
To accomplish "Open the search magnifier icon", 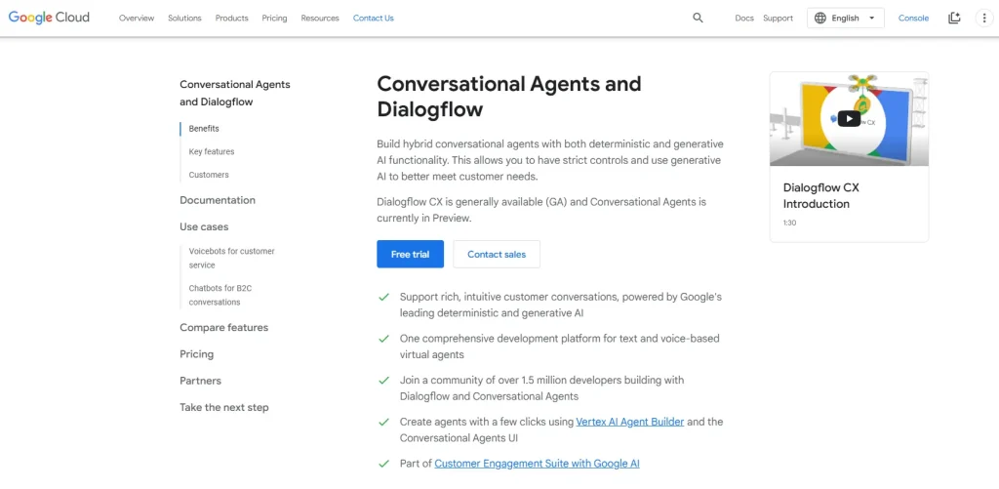I will click(698, 18).
